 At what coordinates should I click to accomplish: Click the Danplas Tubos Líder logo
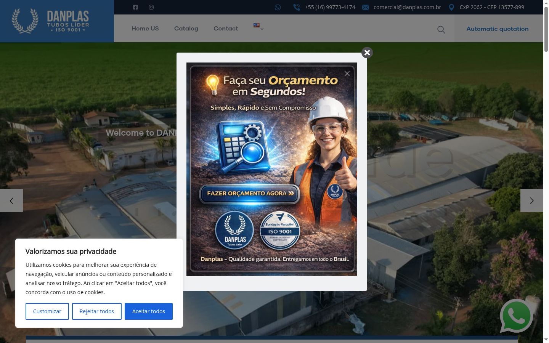point(50,21)
